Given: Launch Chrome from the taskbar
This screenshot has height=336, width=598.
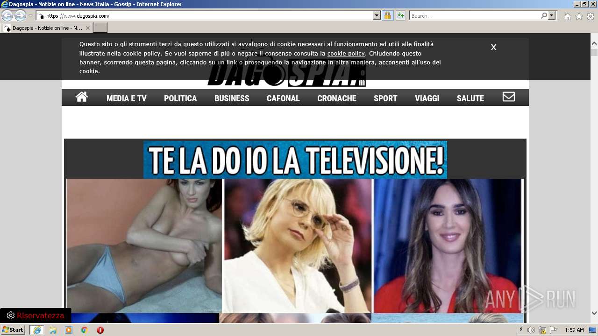Looking at the screenshot, I should click(85, 330).
